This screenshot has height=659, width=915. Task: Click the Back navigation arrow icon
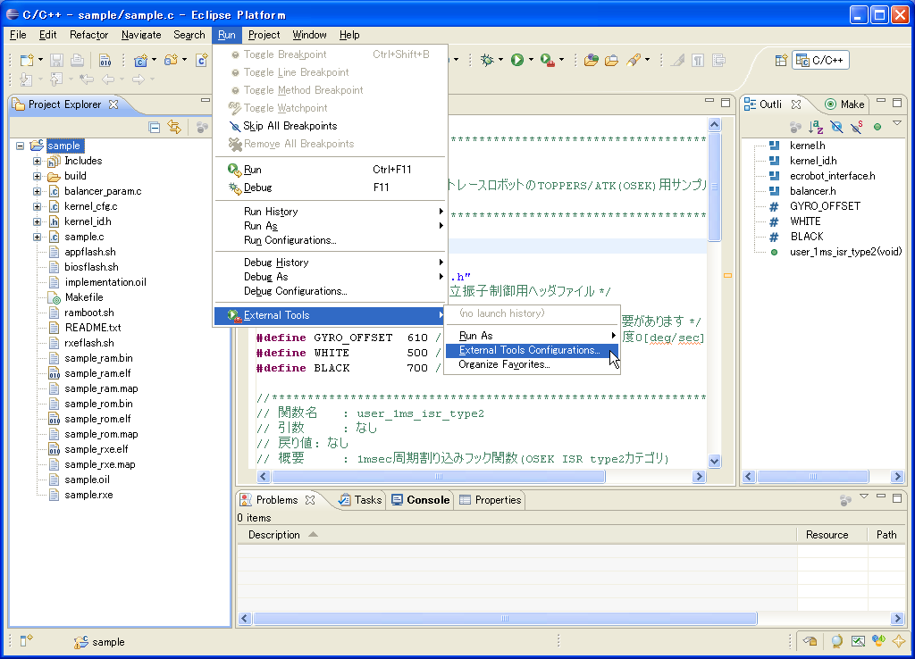pos(108,79)
